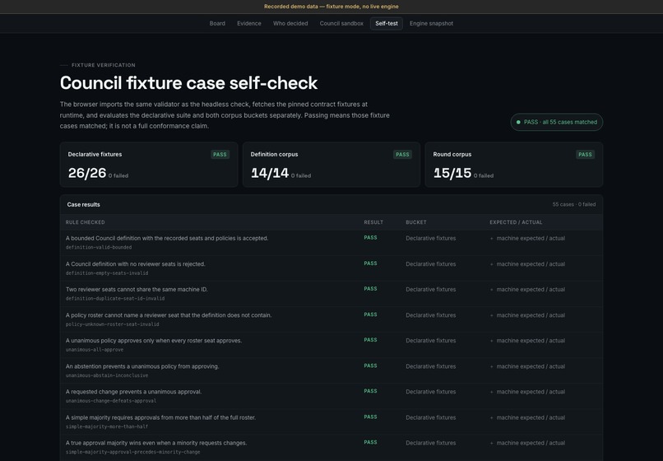Click the unanimous-all-approve case ID
Viewport: 663px width, 461px height.
click(x=95, y=350)
